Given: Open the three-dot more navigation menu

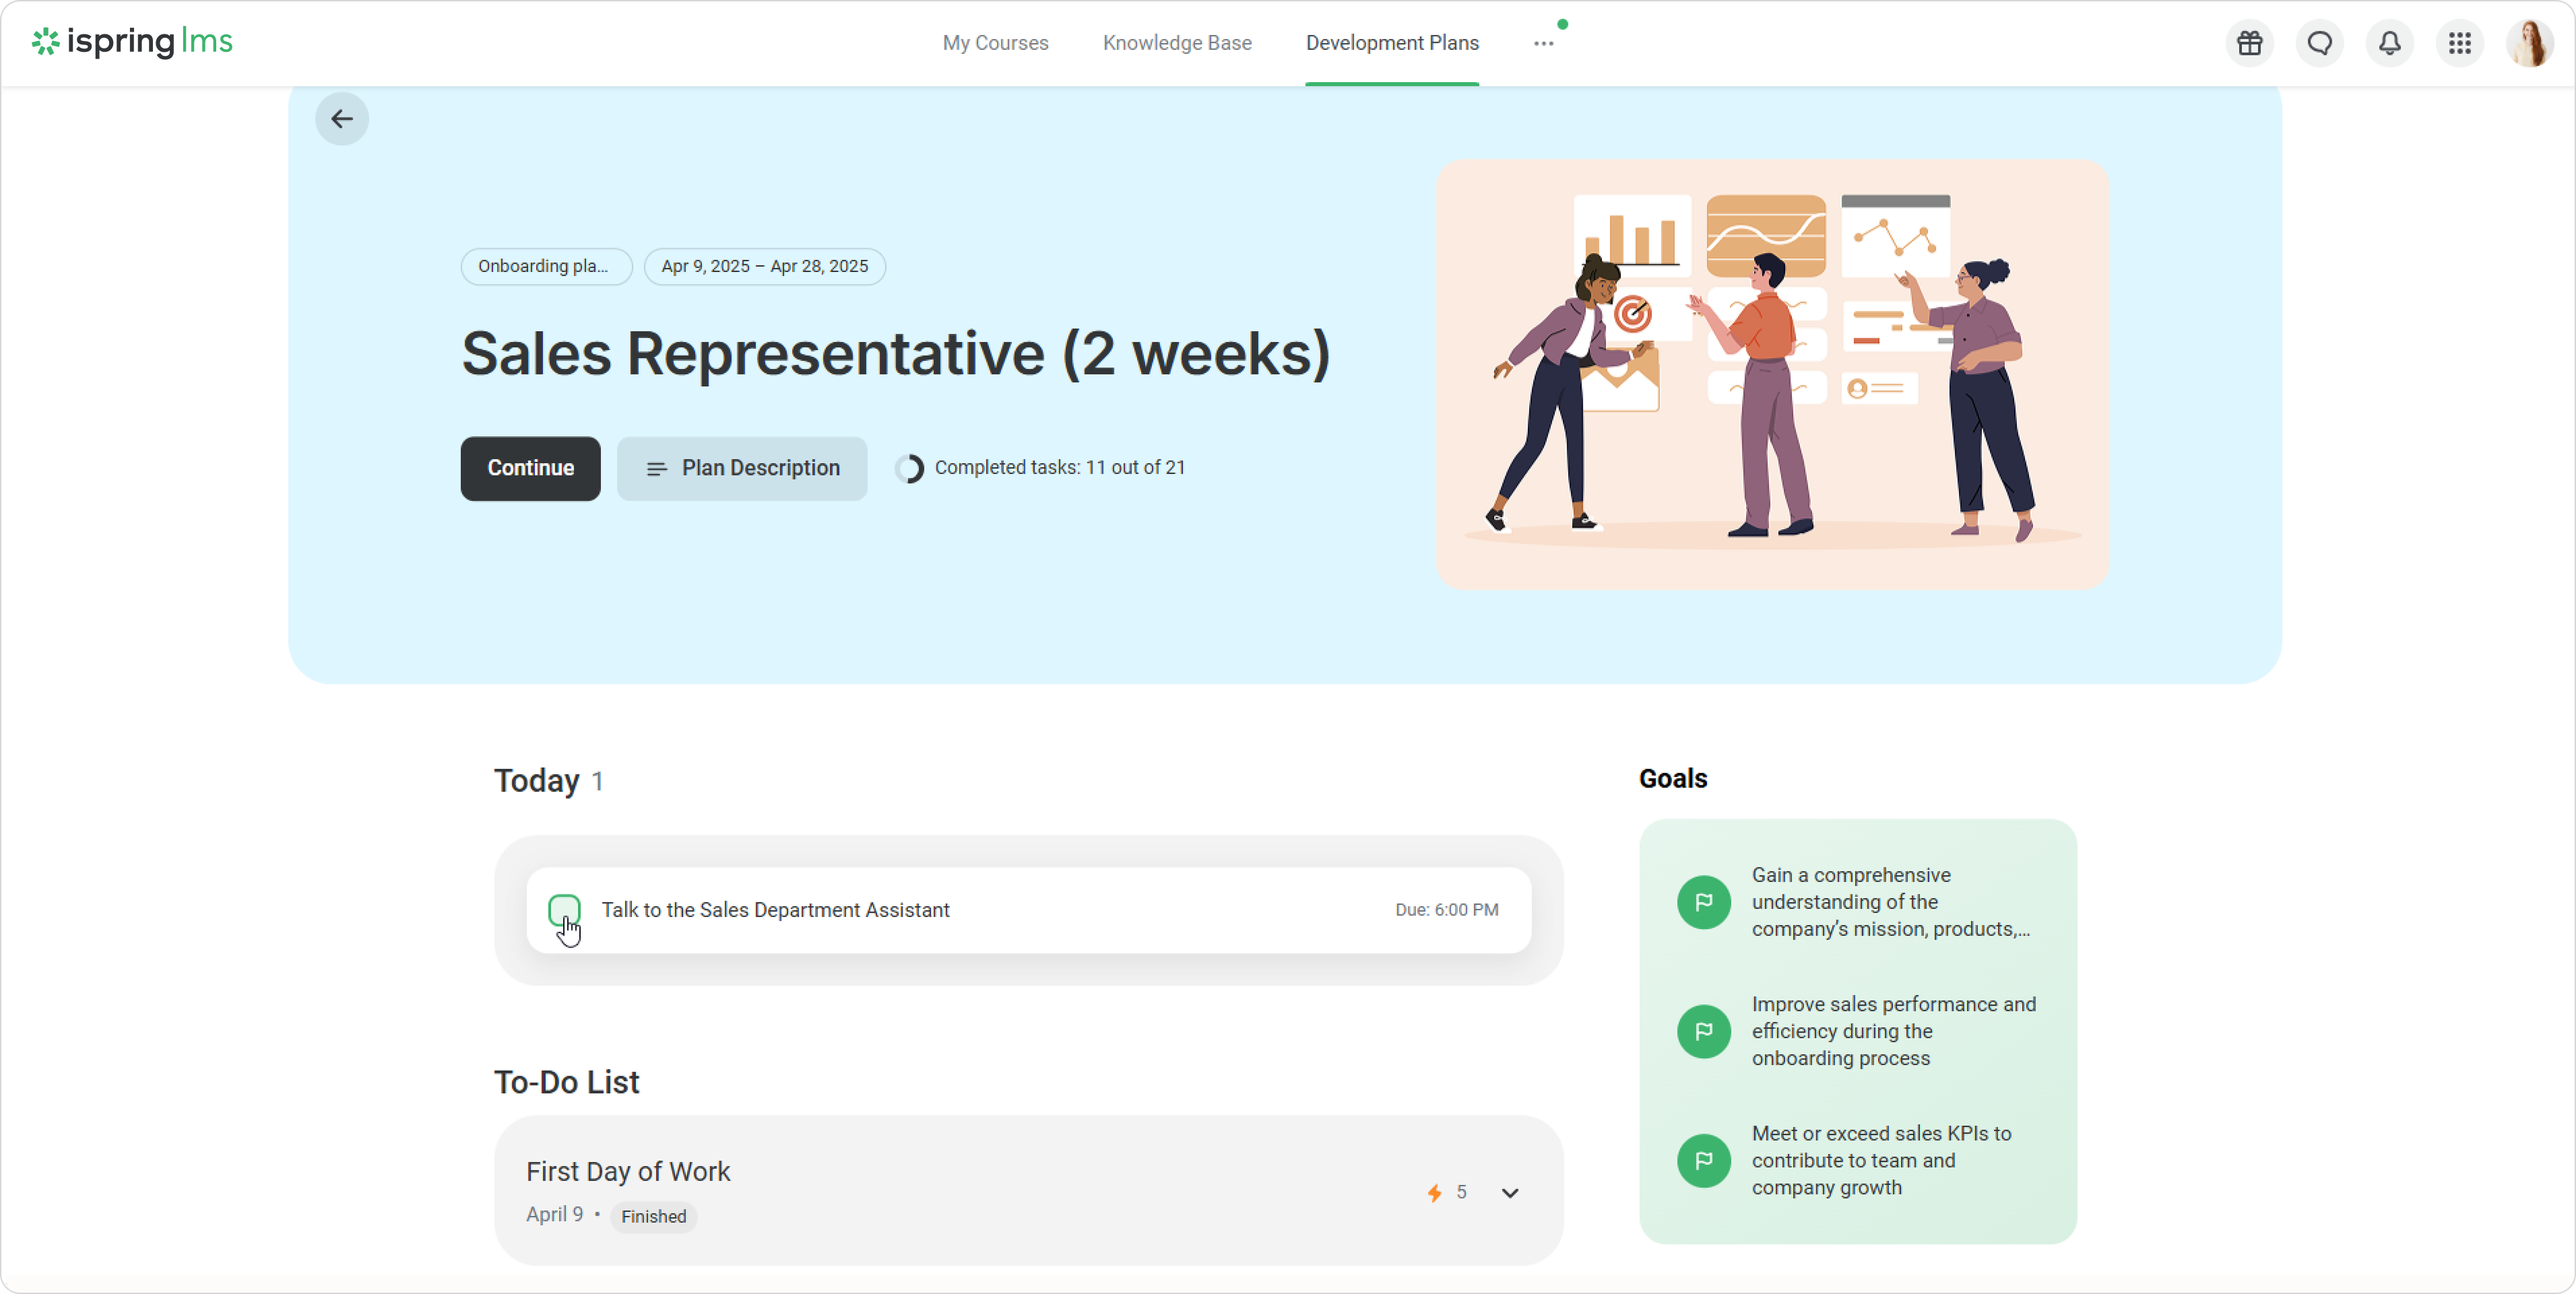Looking at the screenshot, I should [1543, 43].
